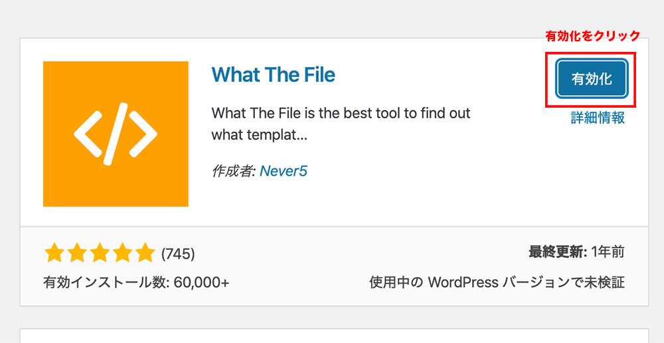Viewport: 664px width, 343px height.
Task: Click the 最終更新 last updated label
Action: 556,252
